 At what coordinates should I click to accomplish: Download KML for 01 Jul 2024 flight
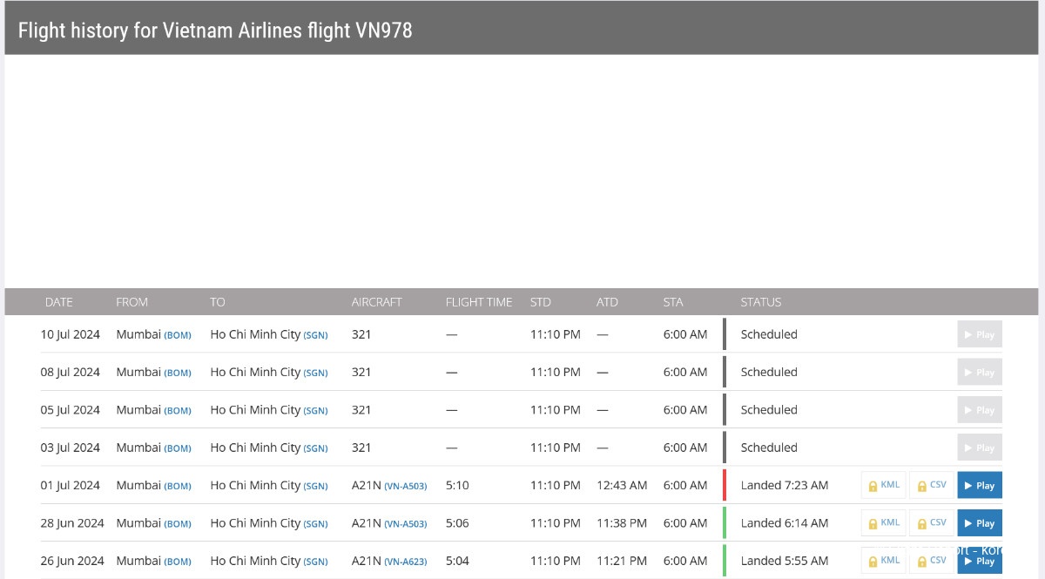point(884,485)
